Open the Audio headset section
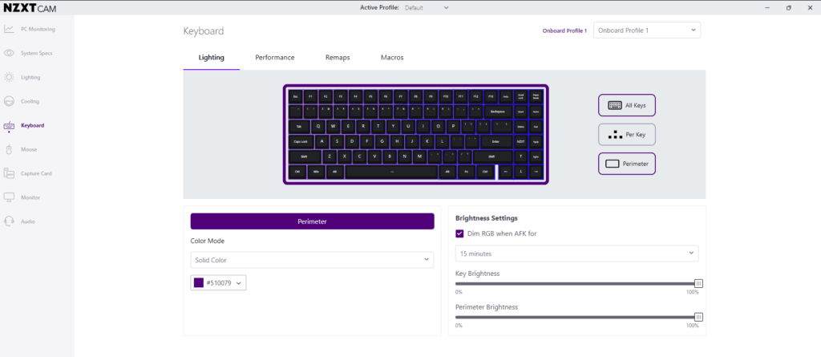821x357 pixels. click(x=20, y=221)
